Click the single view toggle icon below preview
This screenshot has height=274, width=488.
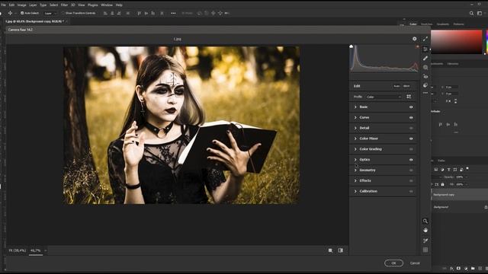pyautogui.click(x=330, y=250)
